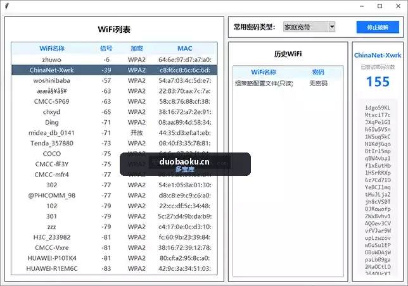Click the ChinaNet-Xwrk title in right panel
Image resolution: width=408 pixels, height=286 pixels.
tap(378, 55)
